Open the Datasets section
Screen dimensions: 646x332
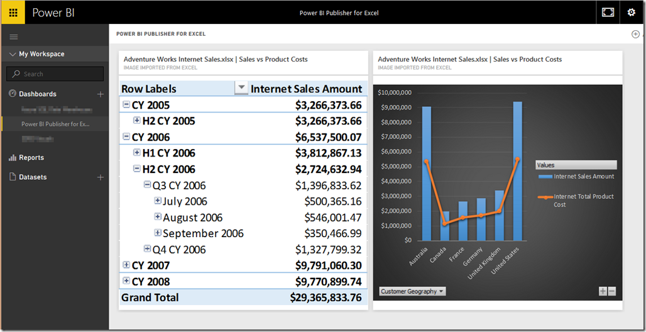(x=33, y=177)
